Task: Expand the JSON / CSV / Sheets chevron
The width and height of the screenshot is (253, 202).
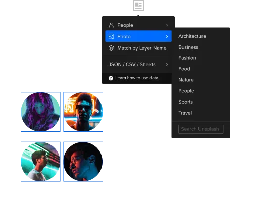Action: (167, 64)
